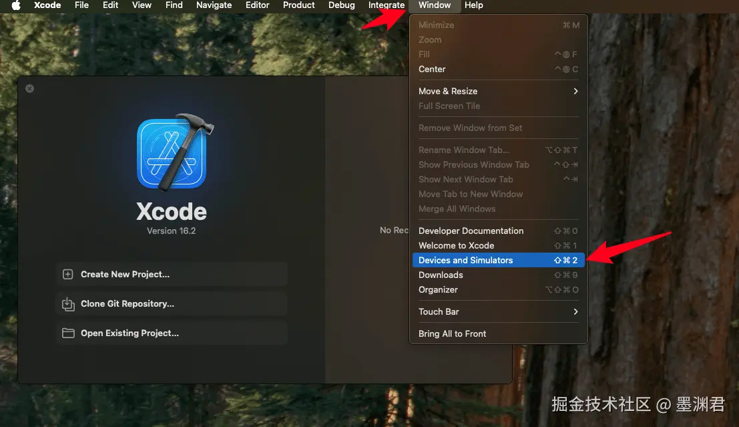The image size is (739, 427).
Task: Click the download icon beside Clone Git Repository
Action: pyautogui.click(x=68, y=304)
